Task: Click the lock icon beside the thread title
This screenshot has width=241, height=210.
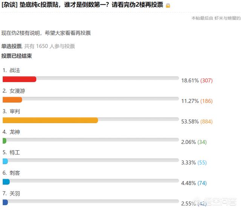Action: click(x=168, y=6)
